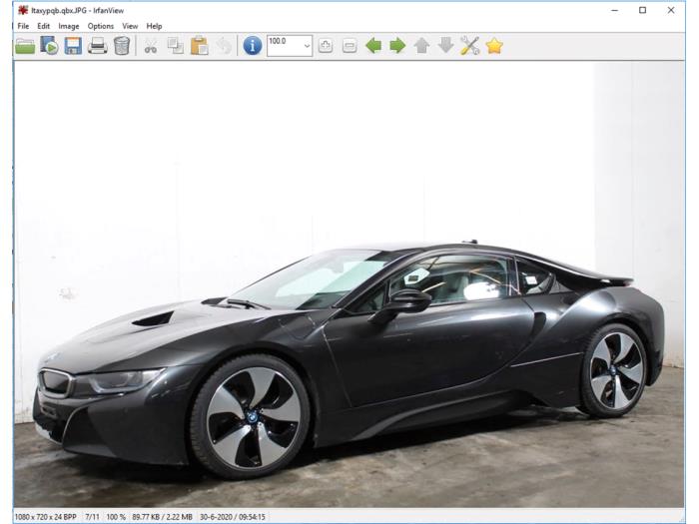
Task: Undo the last action using the toolbar arrow
Action: (x=224, y=46)
